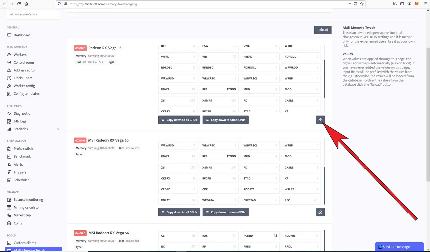Image resolution: width=430 pixels, height=252 pixels.
Task: Click the XSMRS field in 07.00.0 card
Action: [x=219, y=168]
